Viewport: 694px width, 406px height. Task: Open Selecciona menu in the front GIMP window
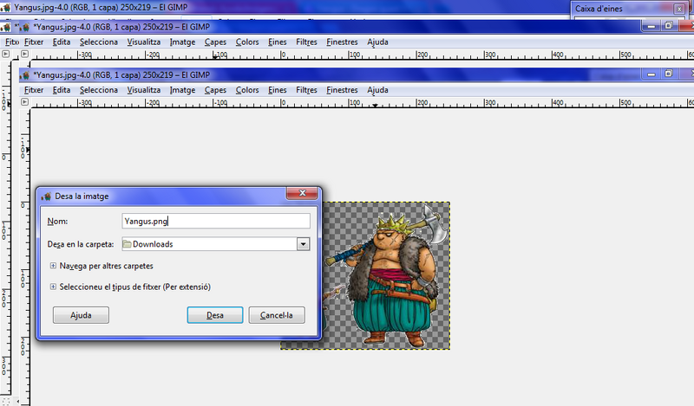(x=99, y=90)
